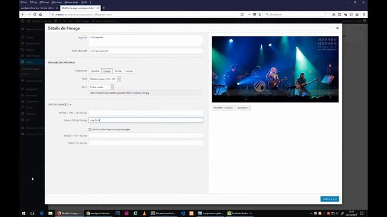This screenshot has width=387, height=217.
Task: Click Modifier l'original button
Action: tap(223, 108)
